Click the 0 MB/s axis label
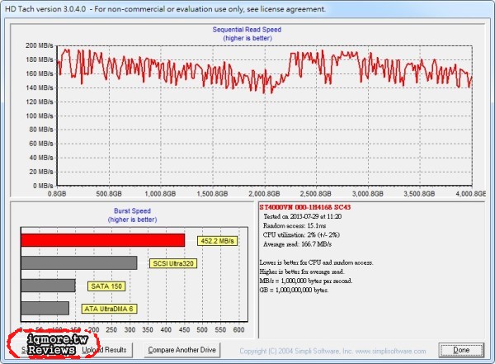 tap(43, 186)
